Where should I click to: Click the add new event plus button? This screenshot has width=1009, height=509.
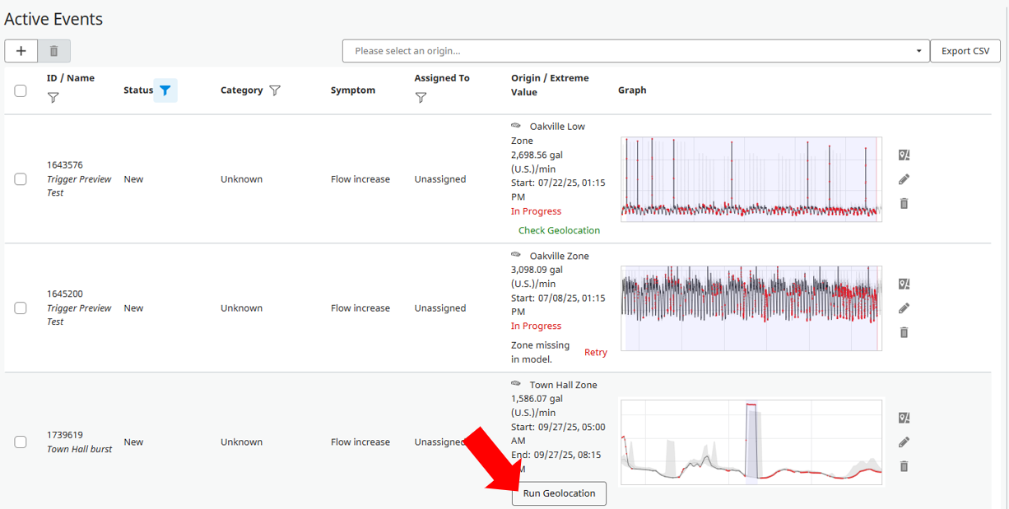pos(21,51)
